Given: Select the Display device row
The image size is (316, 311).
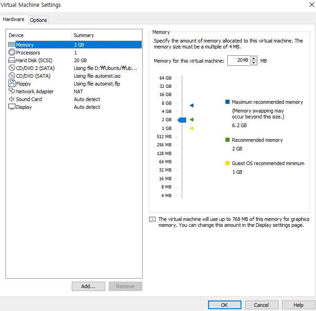Looking at the screenshot, I should (75, 107).
